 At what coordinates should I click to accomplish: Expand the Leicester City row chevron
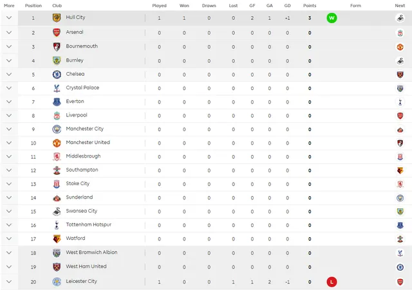(x=9, y=282)
